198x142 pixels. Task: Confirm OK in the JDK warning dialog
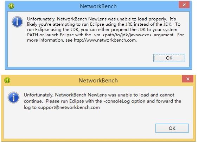coord(169,58)
